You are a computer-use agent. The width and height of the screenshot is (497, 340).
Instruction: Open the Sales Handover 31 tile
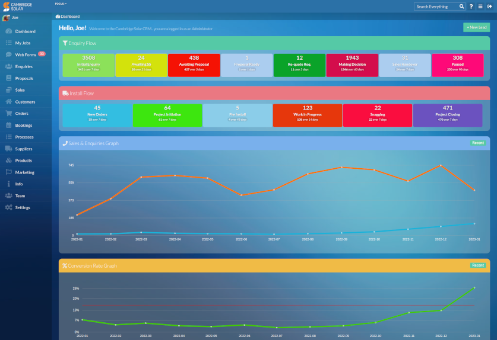tap(405, 65)
